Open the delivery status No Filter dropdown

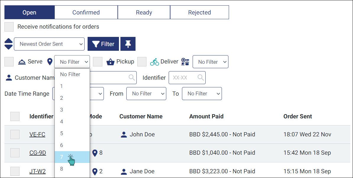[210, 62]
